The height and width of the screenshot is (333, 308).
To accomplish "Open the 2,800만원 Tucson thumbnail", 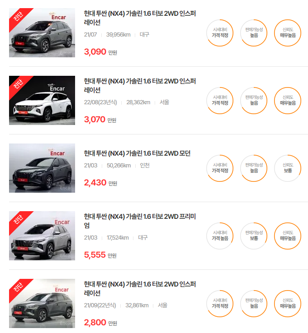I will [42, 303].
